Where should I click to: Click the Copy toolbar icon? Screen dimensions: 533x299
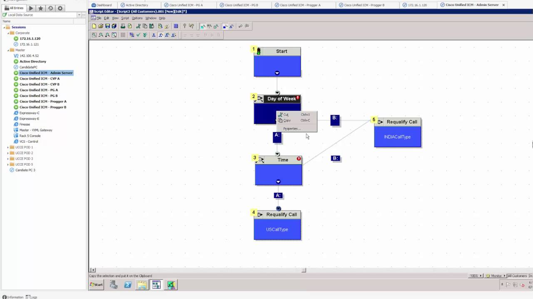point(145,26)
